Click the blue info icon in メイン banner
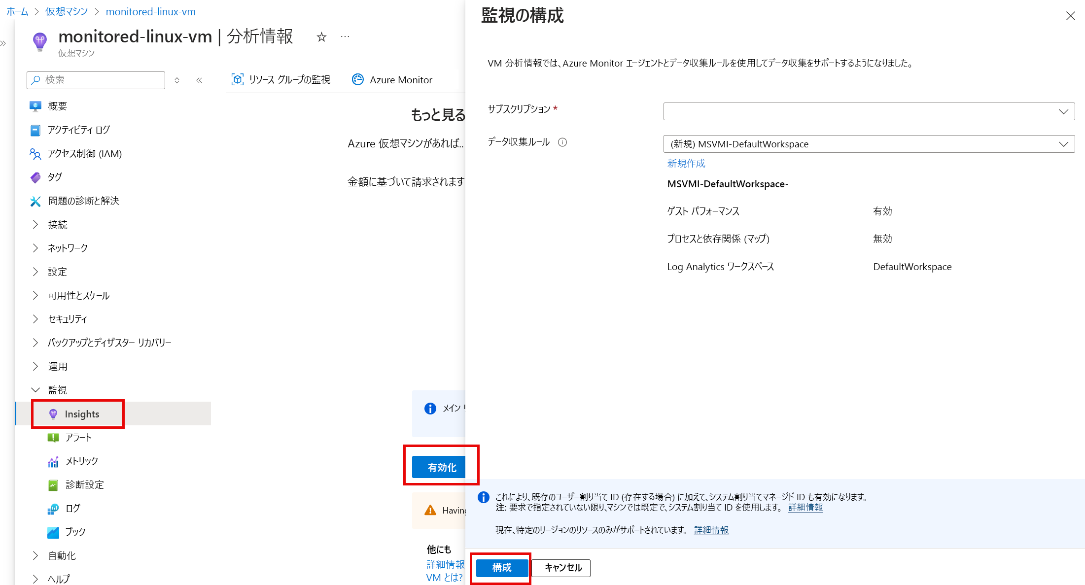This screenshot has width=1085, height=585. [430, 409]
